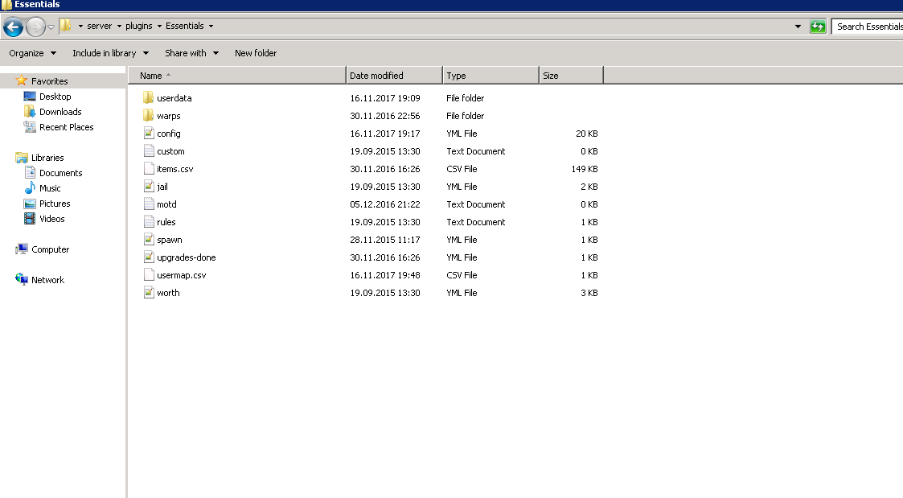This screenshot has width=903, height=498.
Task: Click date 28.11.2015 11:17 of spawn
Action: (x=384, y=240)
